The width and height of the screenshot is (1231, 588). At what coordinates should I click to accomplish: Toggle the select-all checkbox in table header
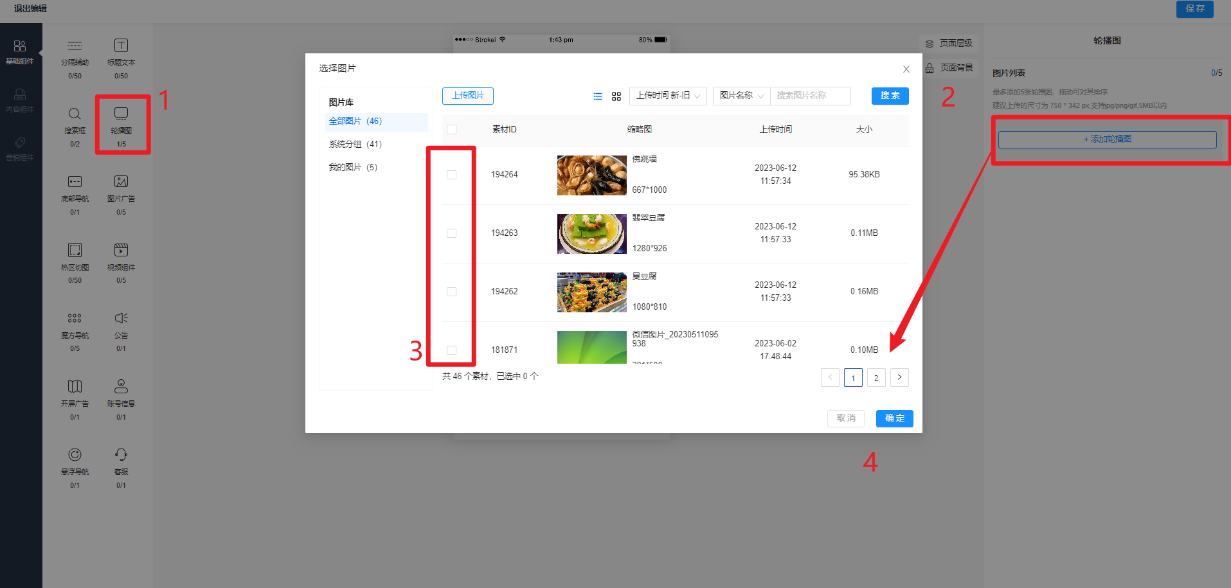(x=451, y=130)
